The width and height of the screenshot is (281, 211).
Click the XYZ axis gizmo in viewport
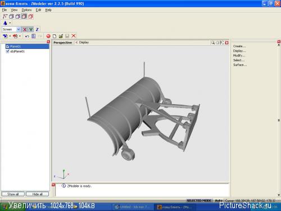click(x=62, y=174)
